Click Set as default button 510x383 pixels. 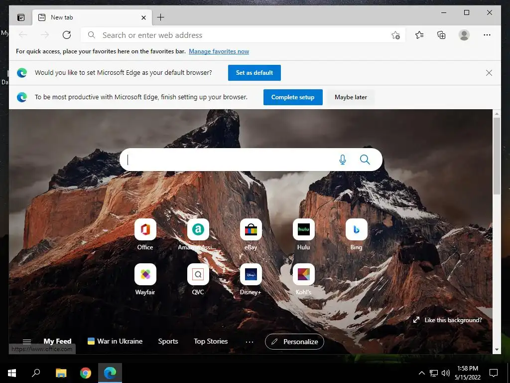pyautogui.click(x=255, y=73)
